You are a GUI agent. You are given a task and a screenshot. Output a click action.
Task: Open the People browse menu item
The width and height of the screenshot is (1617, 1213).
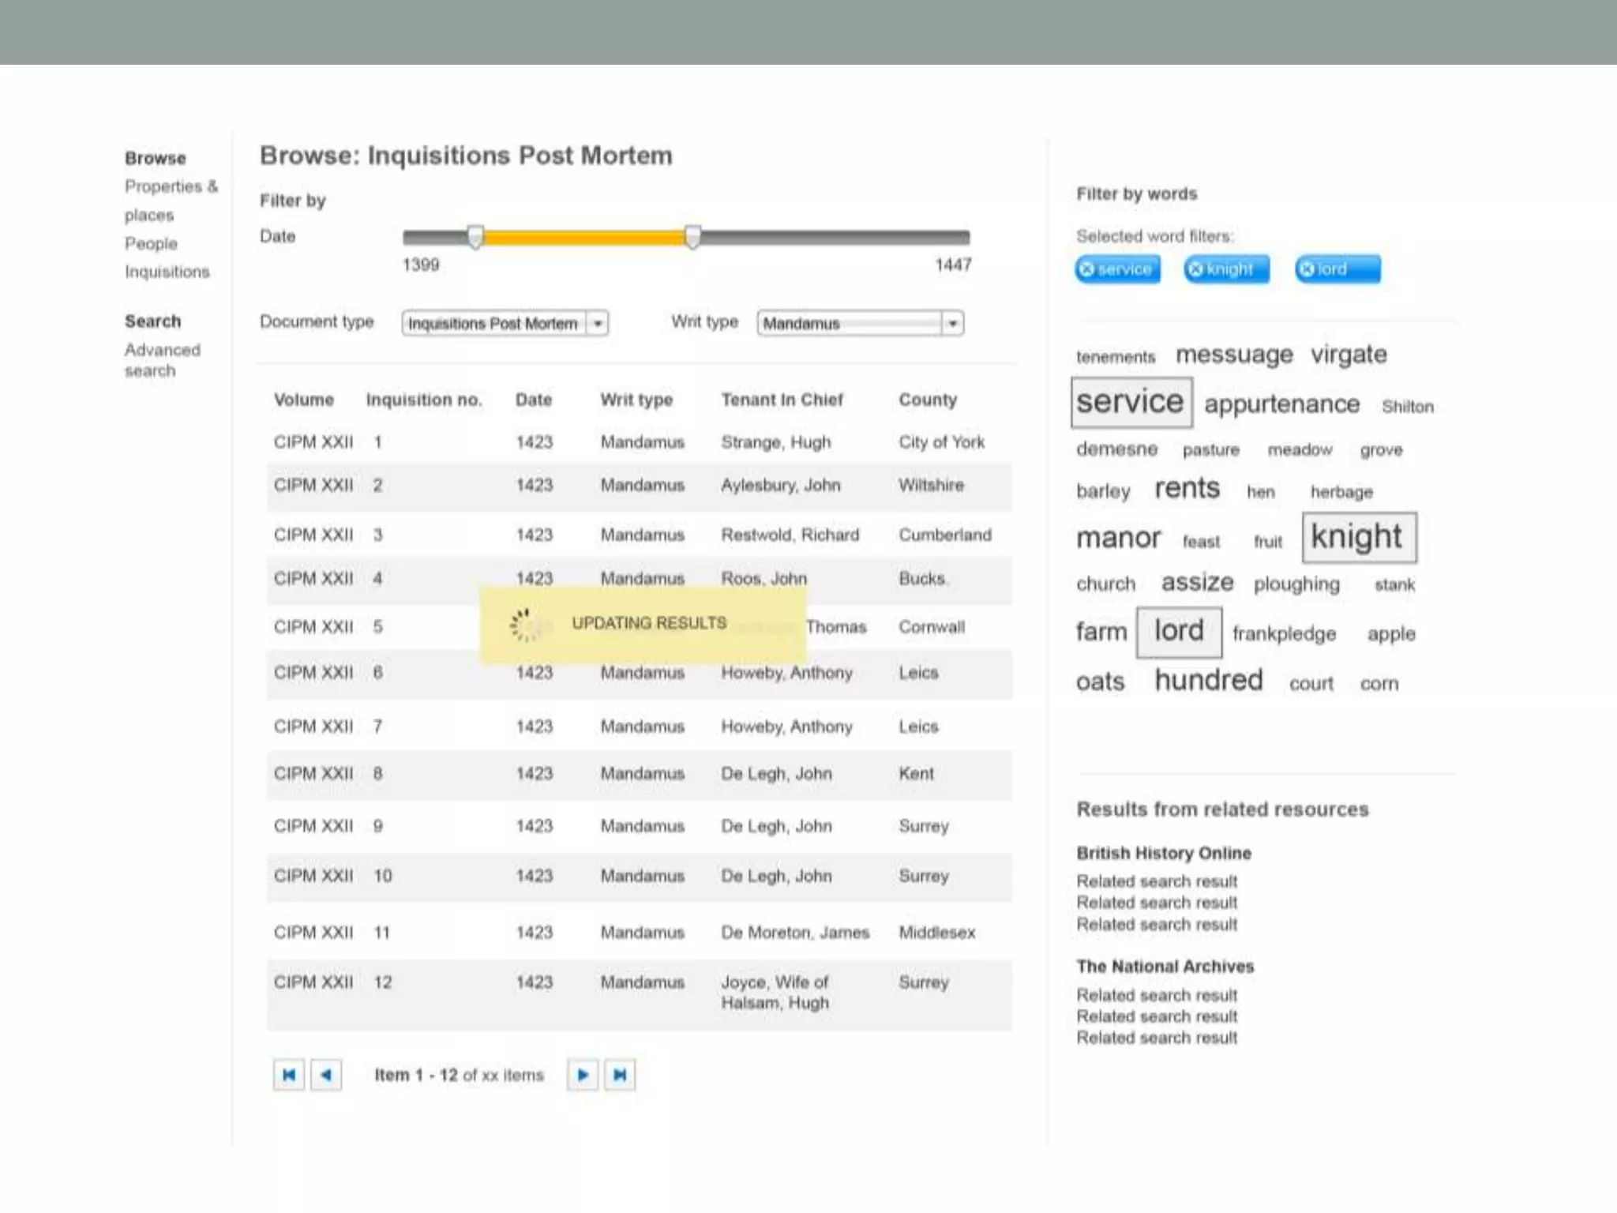pos(151,243)
